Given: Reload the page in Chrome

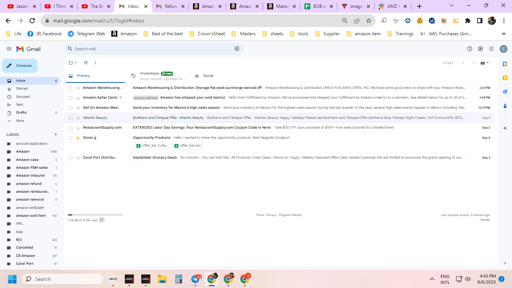Looking at the screenshot, I should click(32, 21).
